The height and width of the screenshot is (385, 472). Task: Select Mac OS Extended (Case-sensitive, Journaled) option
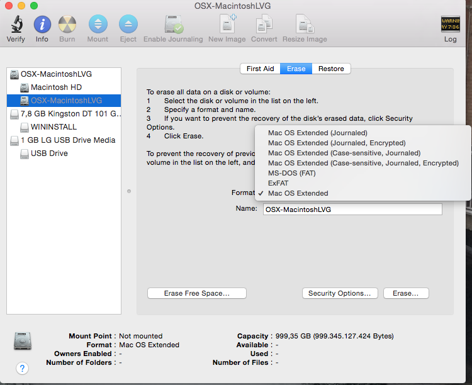(344, 153)
